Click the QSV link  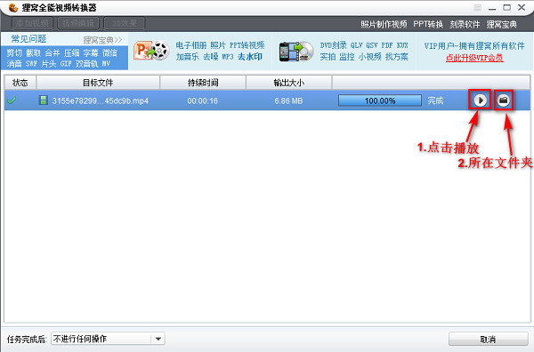coord(372,45)
